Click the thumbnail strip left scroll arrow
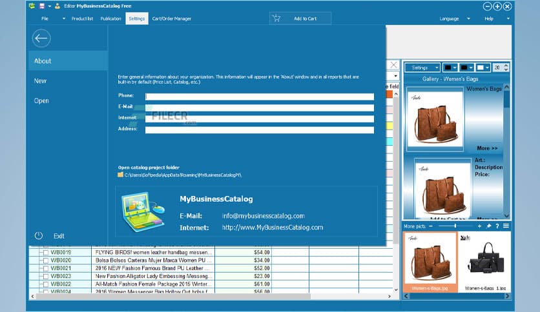540x312 pixels. (x=406, y=296)
